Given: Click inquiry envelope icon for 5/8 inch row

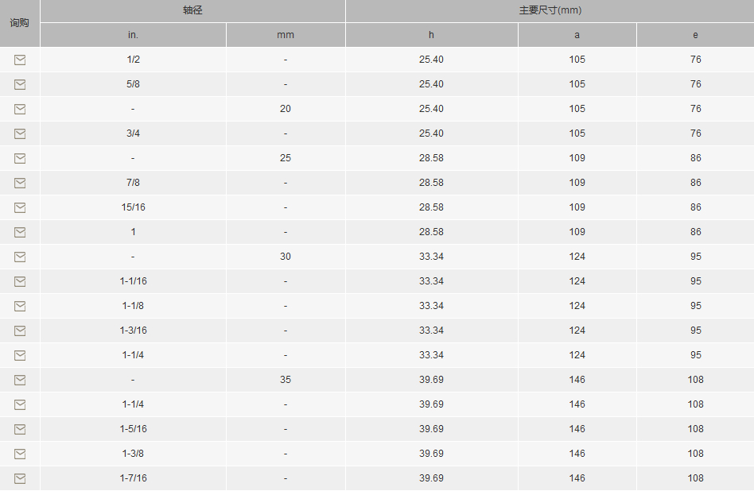Looking at the screenshot, I should coord(20,84).
